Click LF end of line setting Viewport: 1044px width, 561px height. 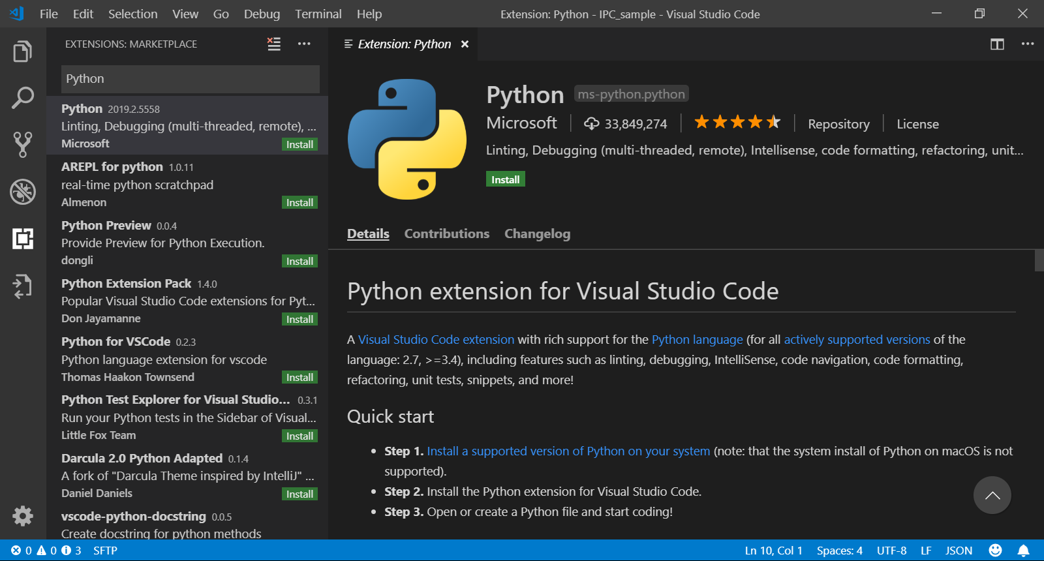[x=926, y=550]
